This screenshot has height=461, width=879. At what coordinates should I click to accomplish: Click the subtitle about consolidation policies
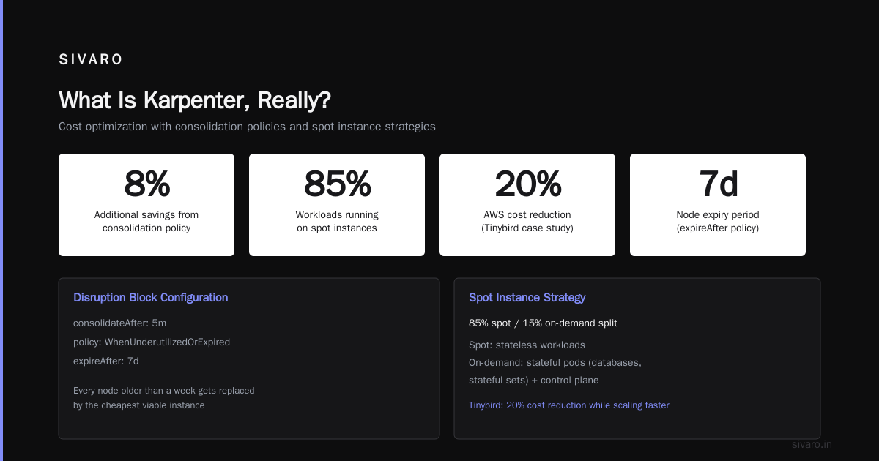coord(247,127)
